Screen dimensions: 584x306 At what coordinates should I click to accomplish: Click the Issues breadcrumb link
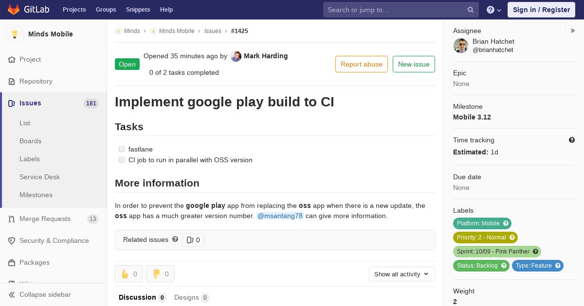pyautogui.click(x=213, y=31)
